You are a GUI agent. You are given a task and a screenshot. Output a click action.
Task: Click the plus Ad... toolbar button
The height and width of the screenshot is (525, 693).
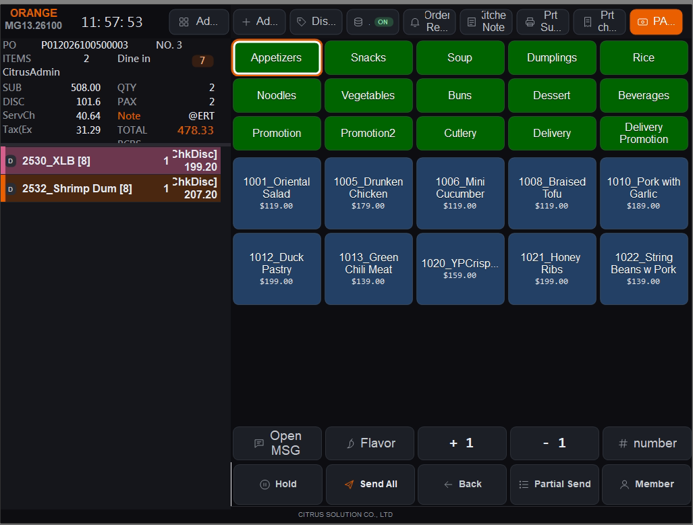[x=259, y=22]
